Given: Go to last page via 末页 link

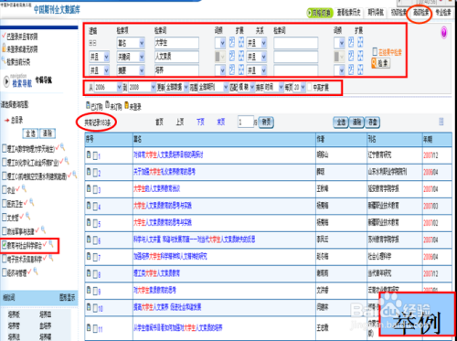Looking at the screenshot, I should [x=221, y=123].
